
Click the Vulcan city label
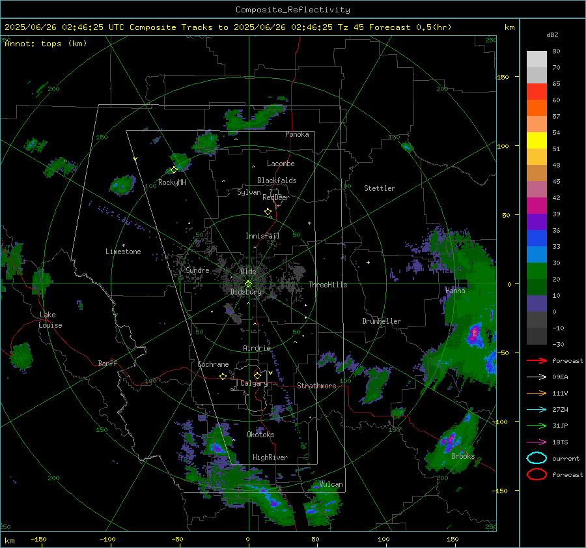(x=331, y=484)
